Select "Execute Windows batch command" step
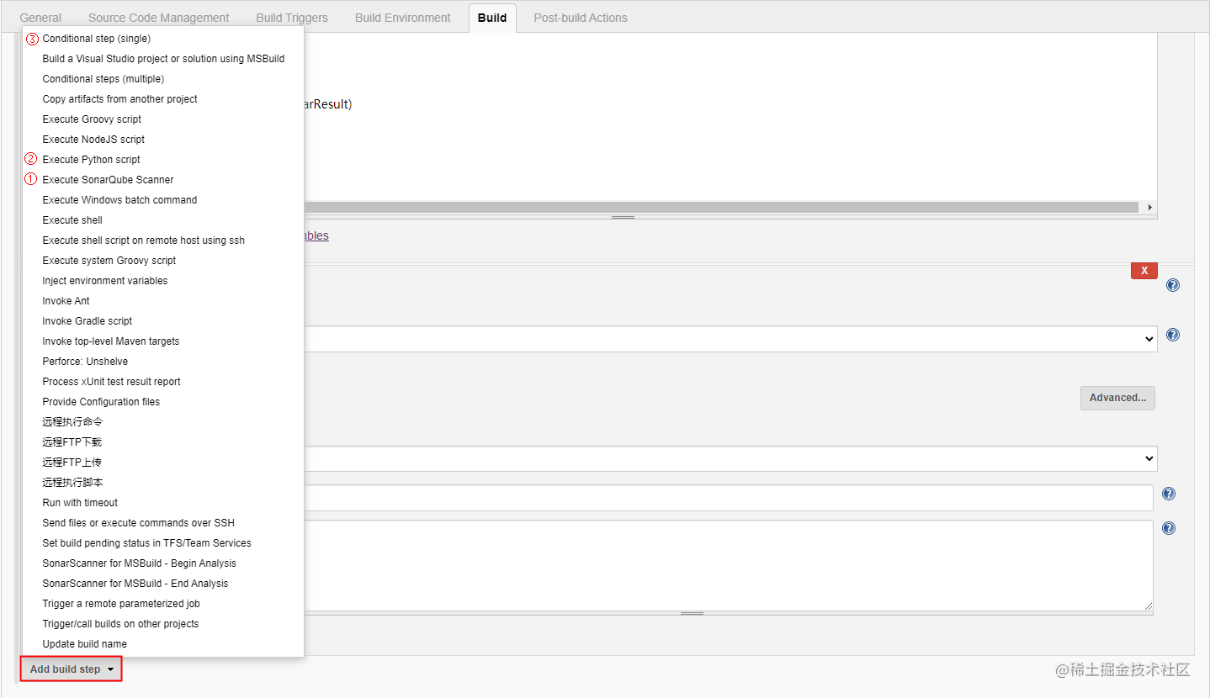 (119, 199)
